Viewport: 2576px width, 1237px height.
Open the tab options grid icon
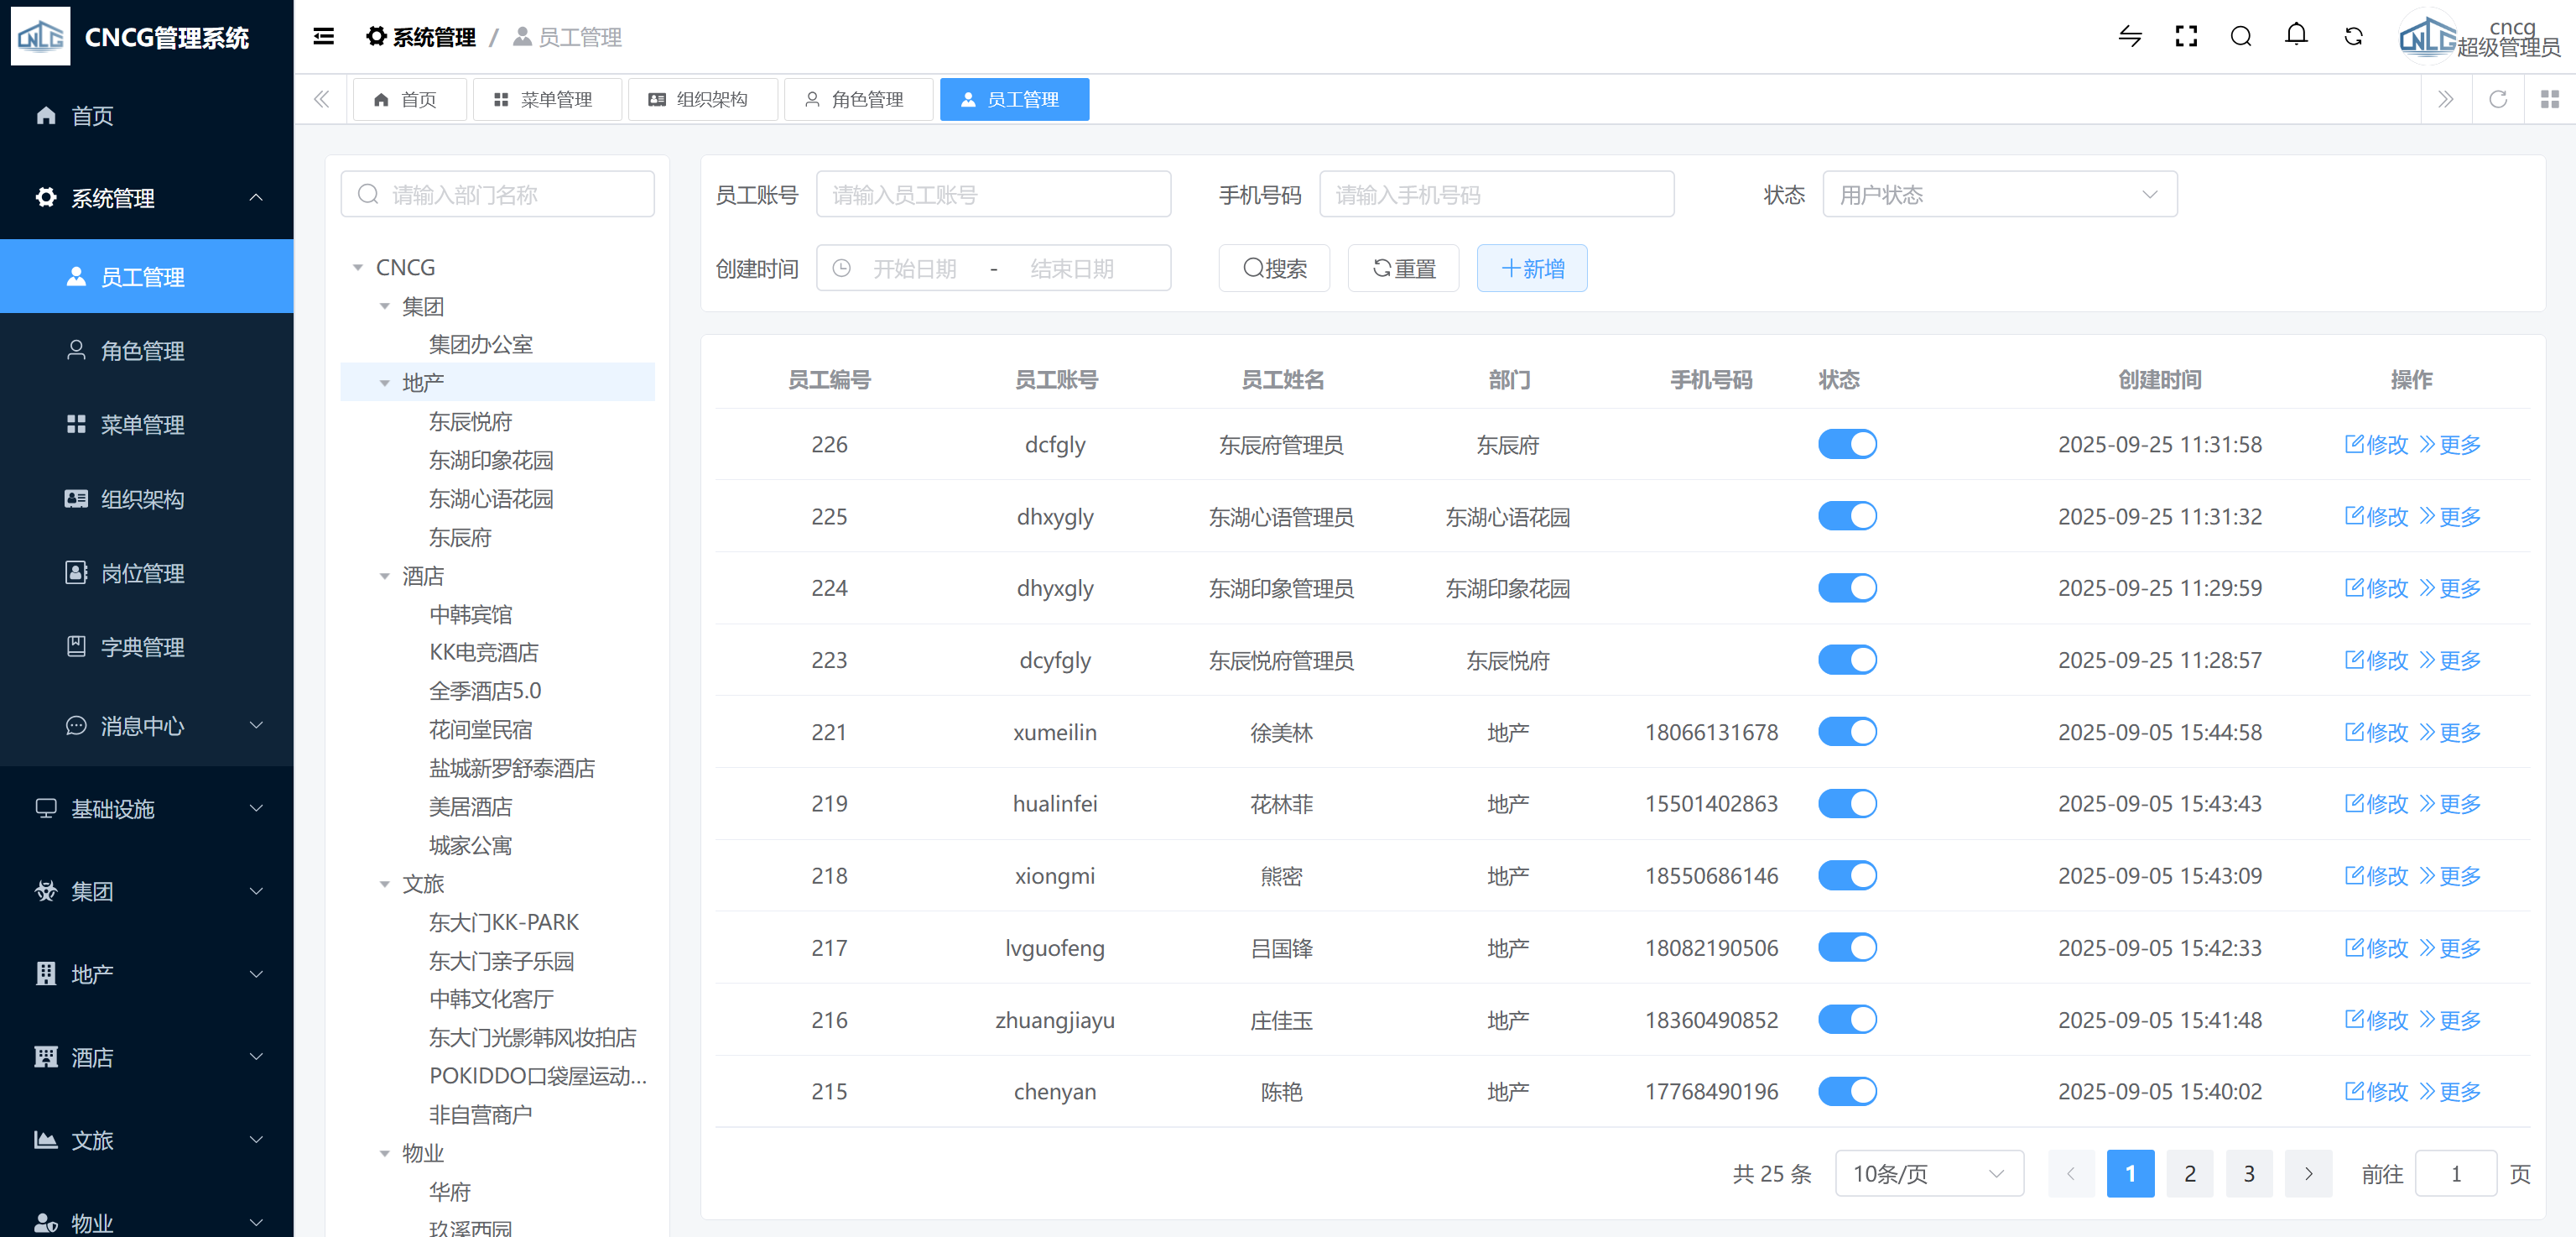point(2549,99)
